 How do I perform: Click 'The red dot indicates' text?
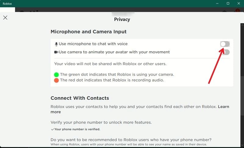tap(112, 80)
